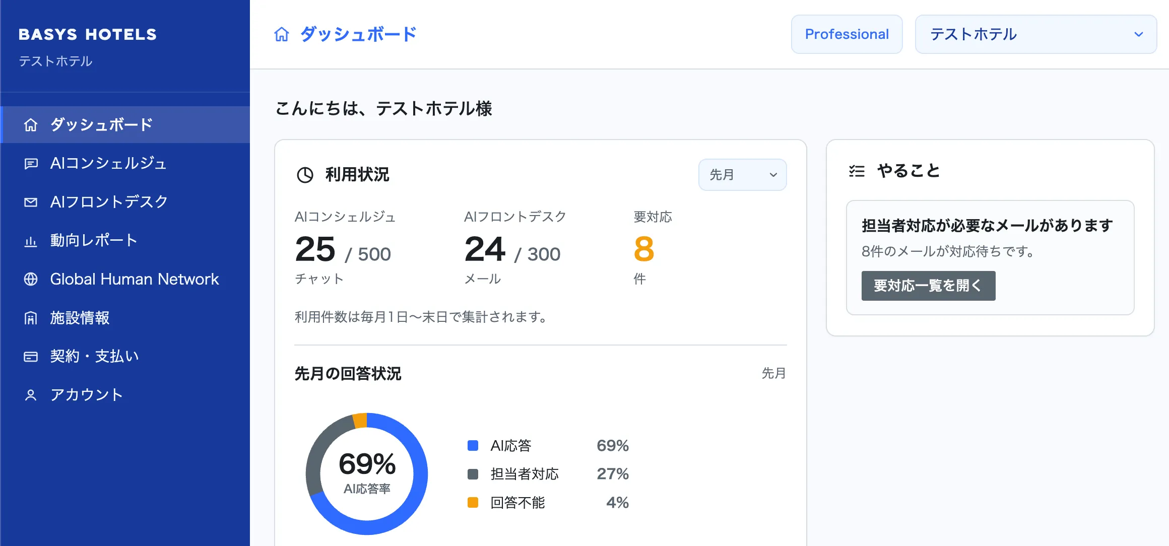Image resolution: width=1169 pixels, height=546 pixels.
Task: Click the 契約・支払い card icon
Action: pos(31,357)
